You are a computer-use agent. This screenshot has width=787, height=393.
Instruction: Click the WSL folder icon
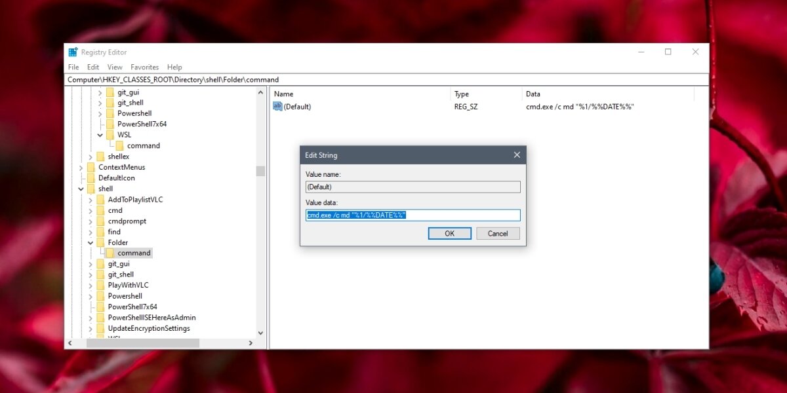(x=110, y=135)
